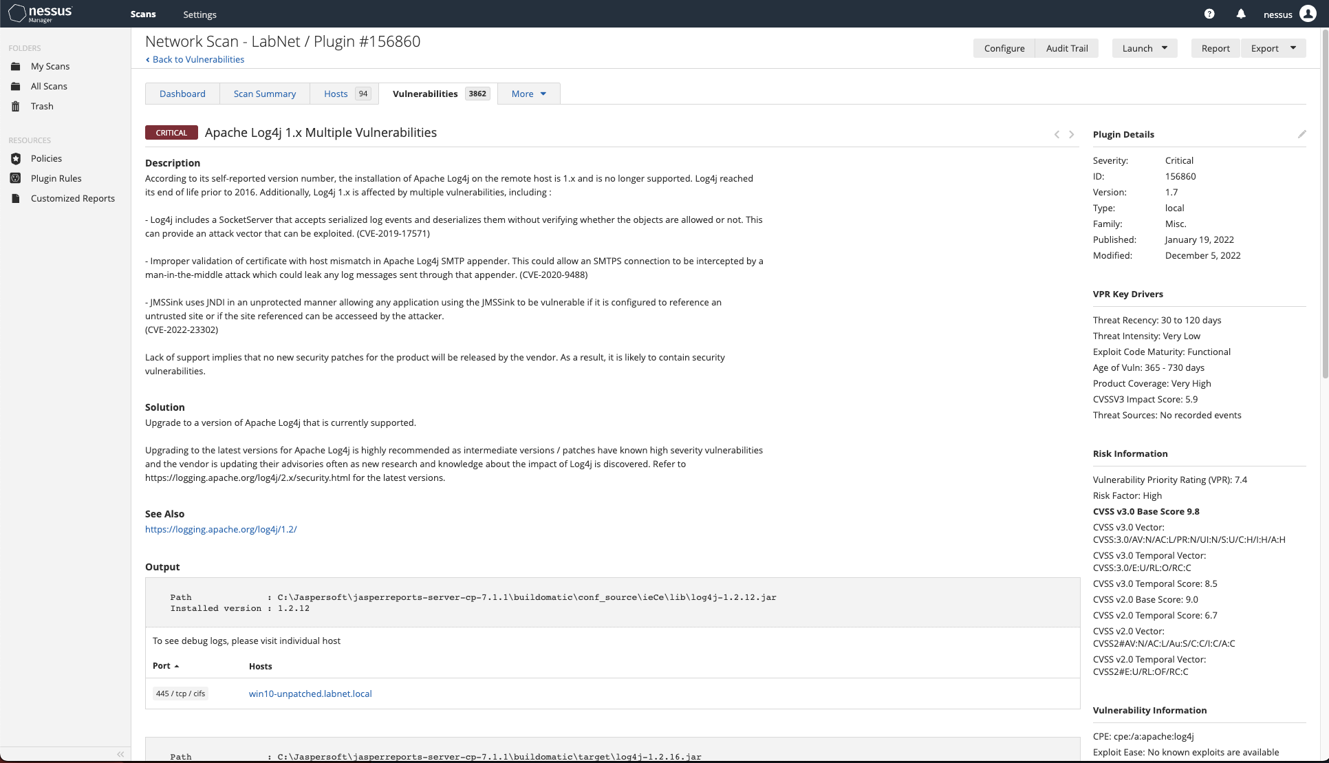Click 'Threat Recency: 30 to 120 days' text
The height and width of the screenshot is (763, 1329).
[1157, 320]
